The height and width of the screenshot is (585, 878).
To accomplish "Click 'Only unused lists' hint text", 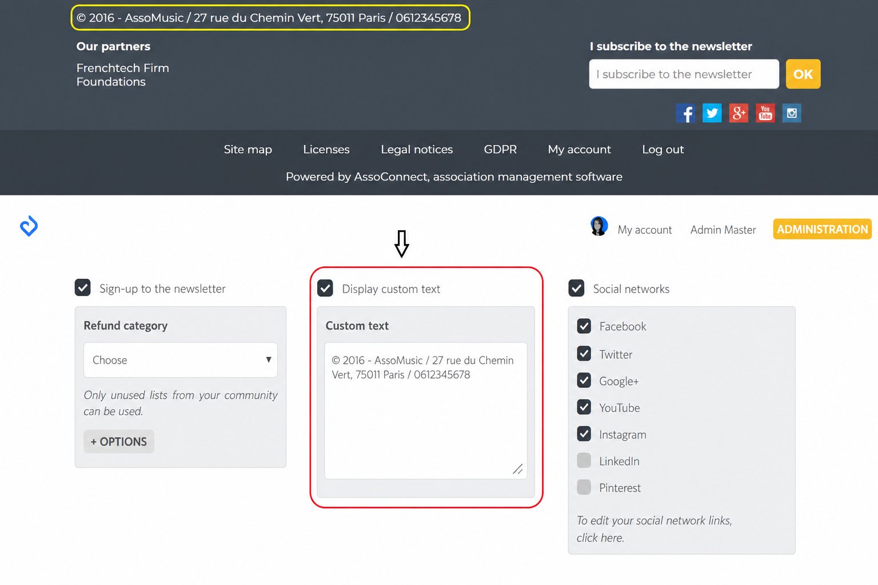I will tap(181, 403).
